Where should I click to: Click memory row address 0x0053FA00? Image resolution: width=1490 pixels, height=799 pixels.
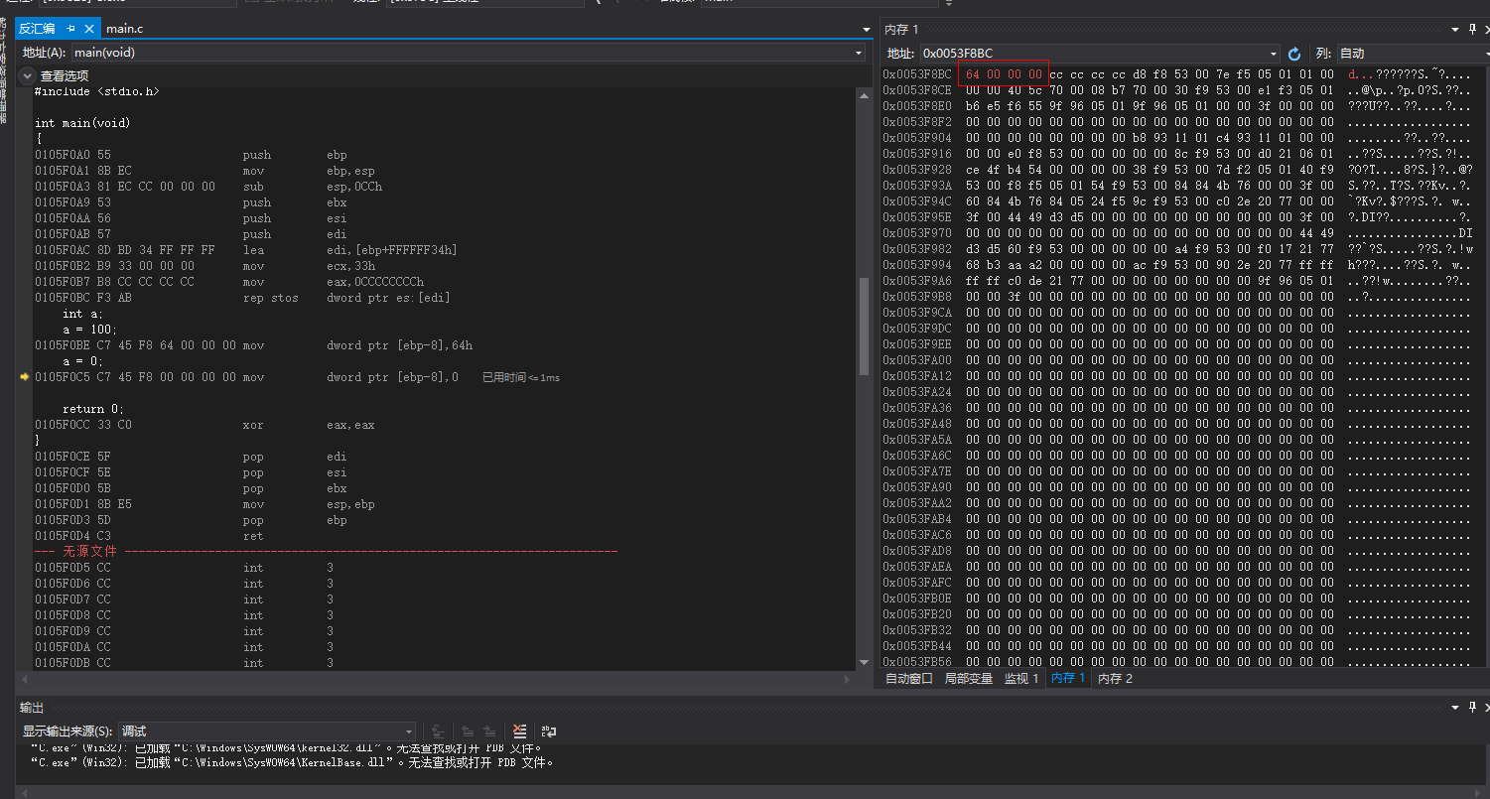pos(917,360)
